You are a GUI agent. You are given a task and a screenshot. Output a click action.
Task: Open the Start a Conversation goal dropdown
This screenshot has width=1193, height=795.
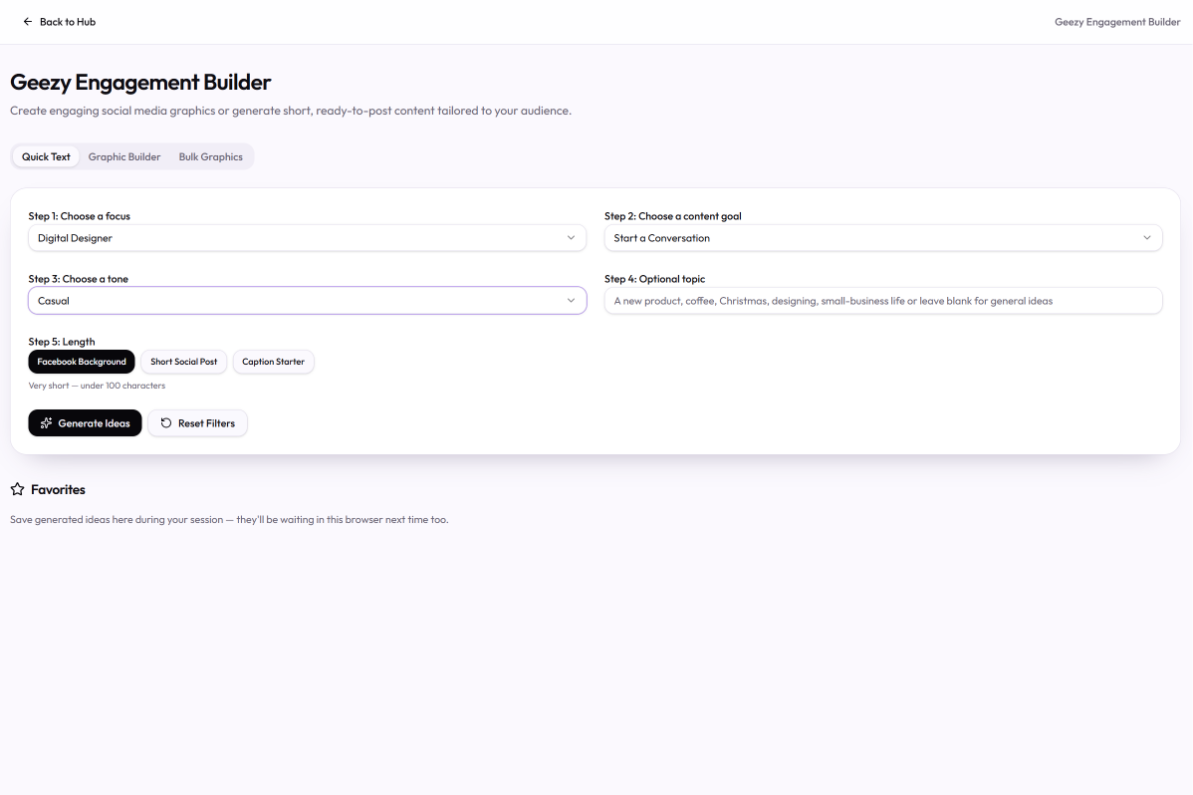pos(883,238)
